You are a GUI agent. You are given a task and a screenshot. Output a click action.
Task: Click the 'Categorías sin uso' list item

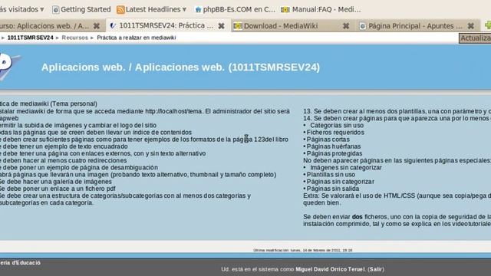pyautogui.click(x=337, y=125)
